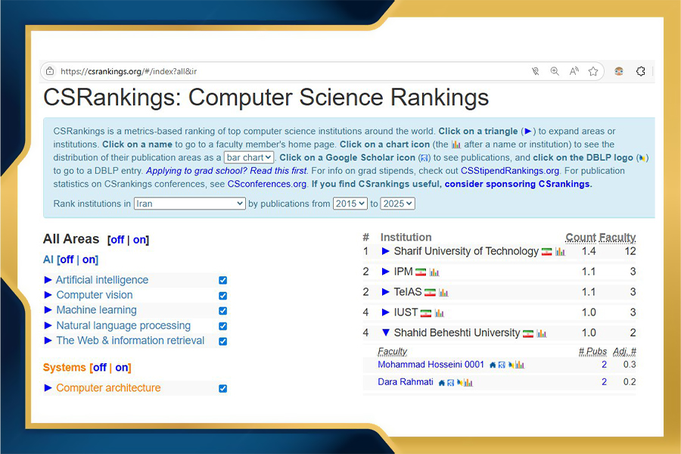This screenshot has height=454, width=681.
Task: Turn off all AI areas
Action: point(67,260)
